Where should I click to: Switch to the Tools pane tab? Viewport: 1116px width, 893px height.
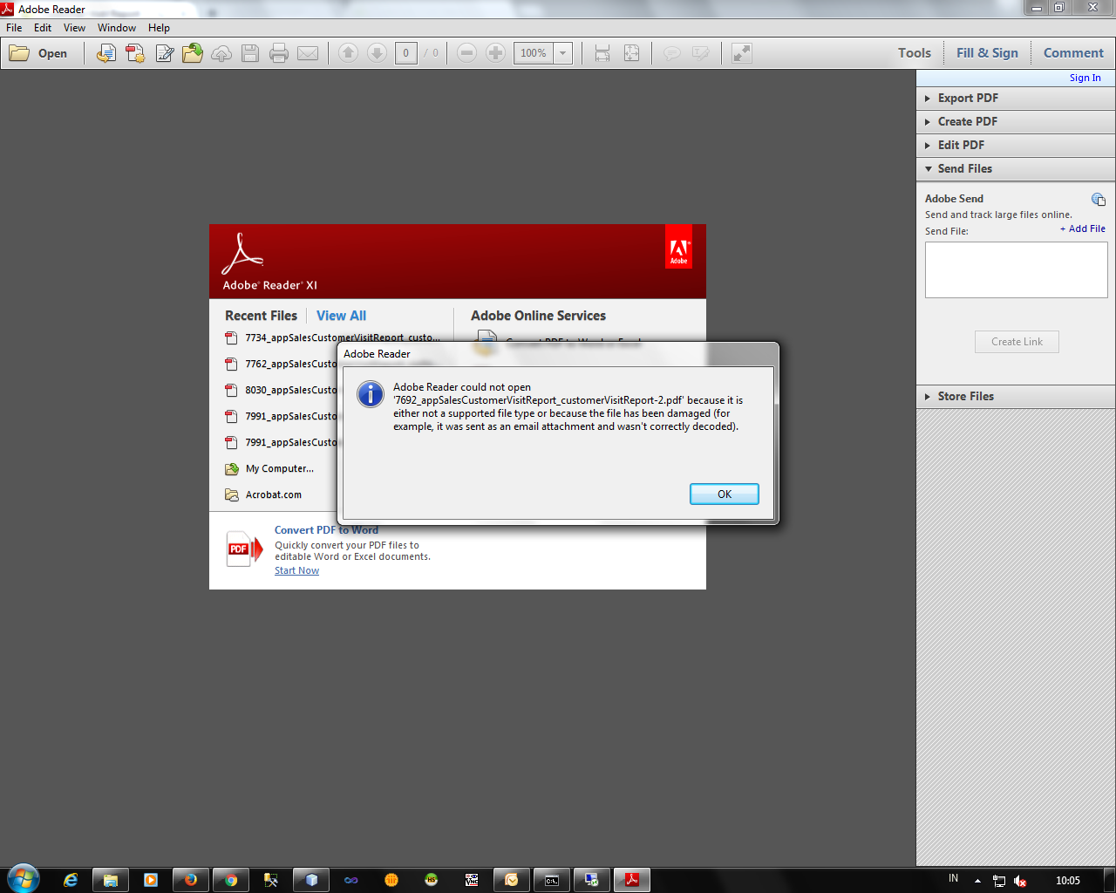pos(915,53)
